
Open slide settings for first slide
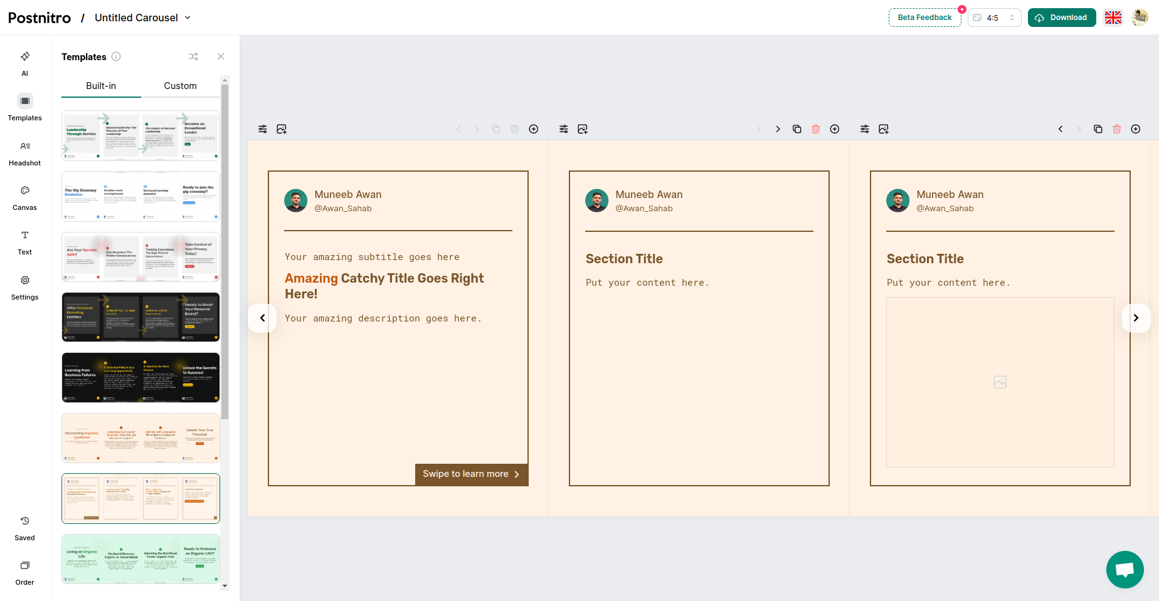[x=263, y=129]
